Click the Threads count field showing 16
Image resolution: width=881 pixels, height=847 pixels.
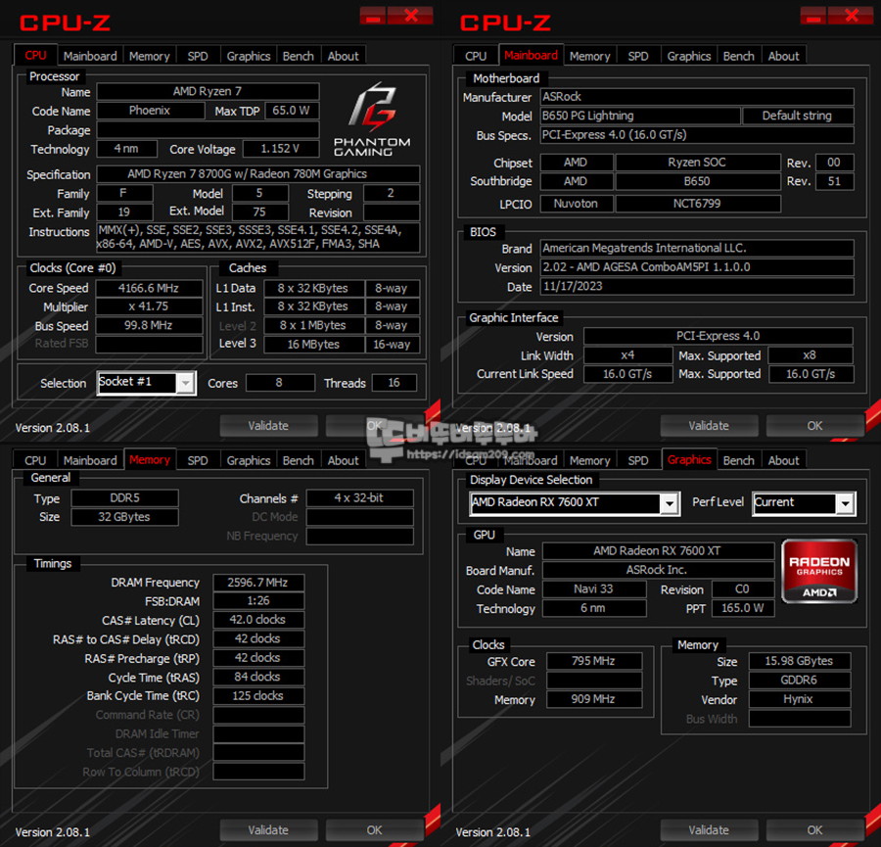tap(394, 383)
